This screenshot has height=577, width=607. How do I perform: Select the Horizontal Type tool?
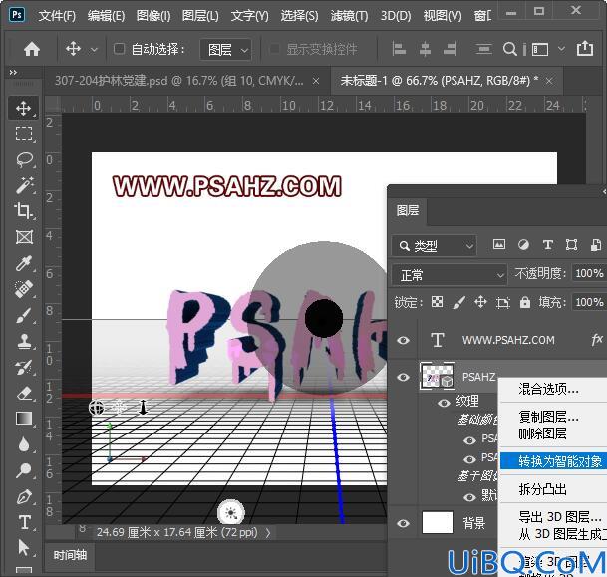click(x=24, y=522)
